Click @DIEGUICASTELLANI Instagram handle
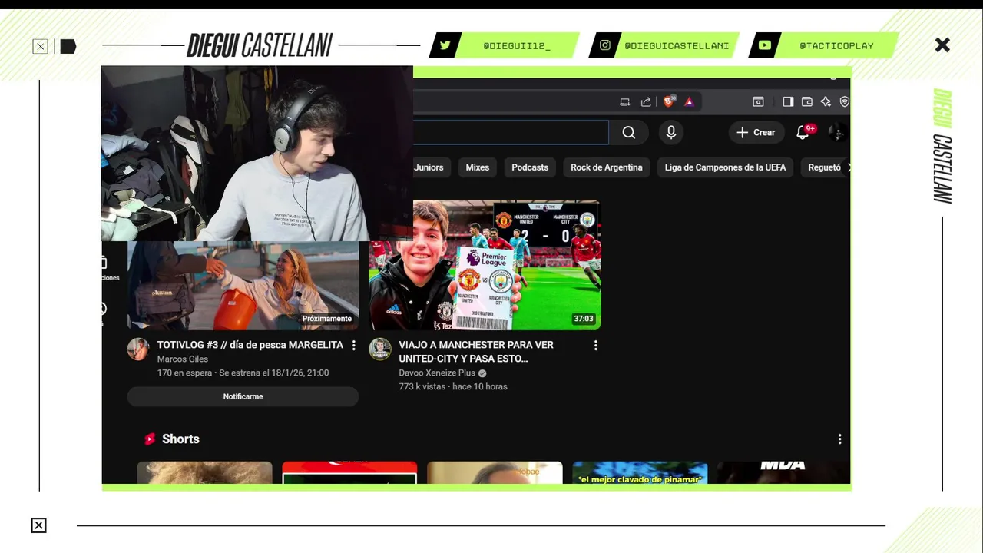983x553 pixels. click(677, 46)
